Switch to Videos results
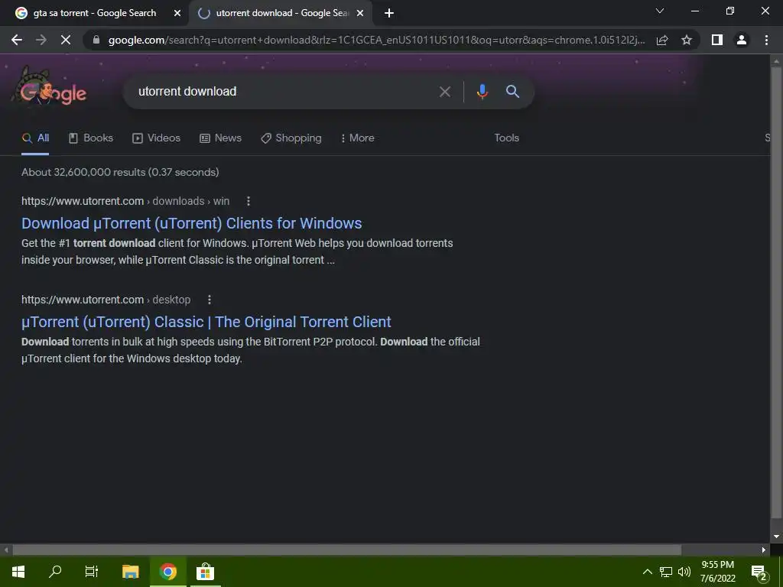 [156, 138]
